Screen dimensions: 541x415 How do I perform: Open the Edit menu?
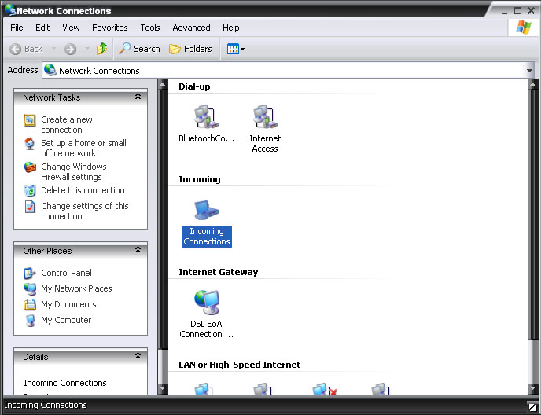[42, 28]
